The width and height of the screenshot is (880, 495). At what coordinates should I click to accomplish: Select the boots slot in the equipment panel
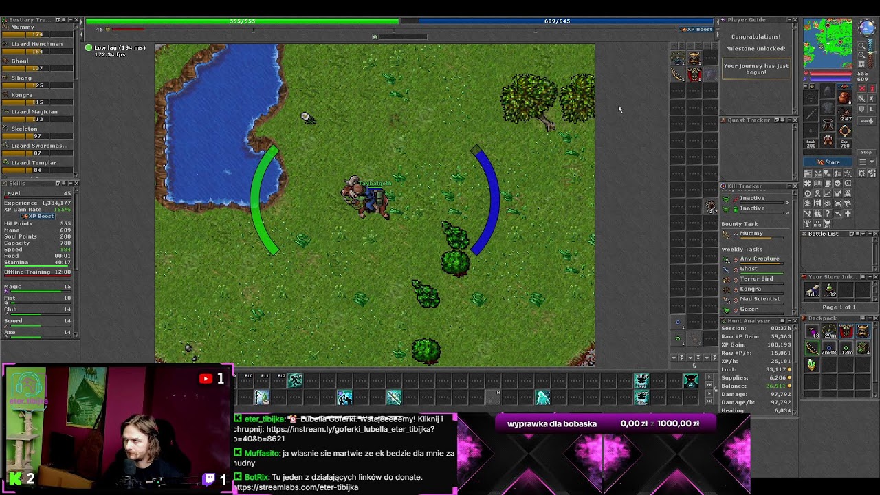[x=828, y=142]
